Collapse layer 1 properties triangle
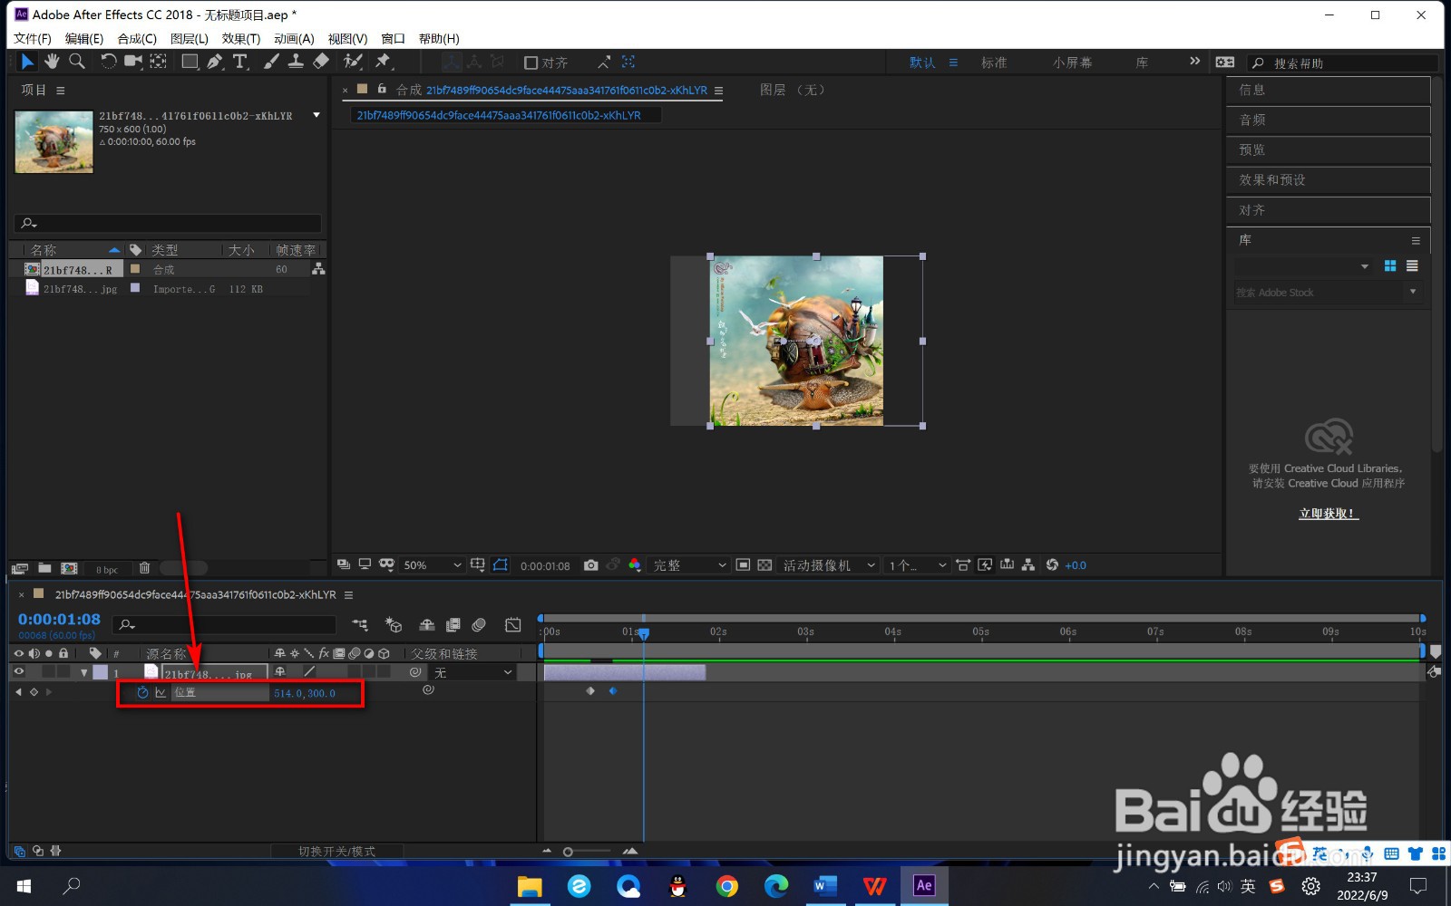This screenshot has height=906, width=1451. pyautogui.click(x=83, y=672)
